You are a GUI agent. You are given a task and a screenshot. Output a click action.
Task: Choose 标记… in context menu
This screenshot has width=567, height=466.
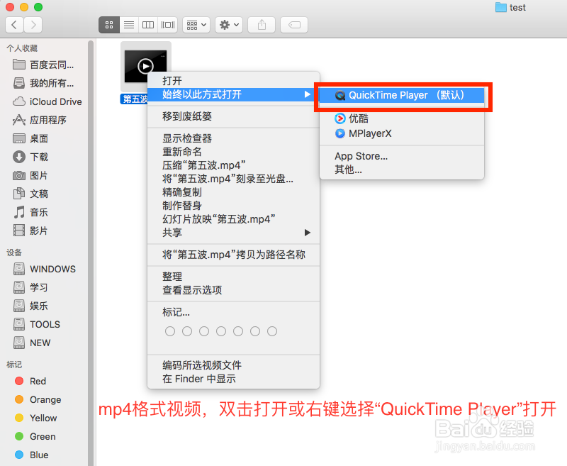point(234,312)
